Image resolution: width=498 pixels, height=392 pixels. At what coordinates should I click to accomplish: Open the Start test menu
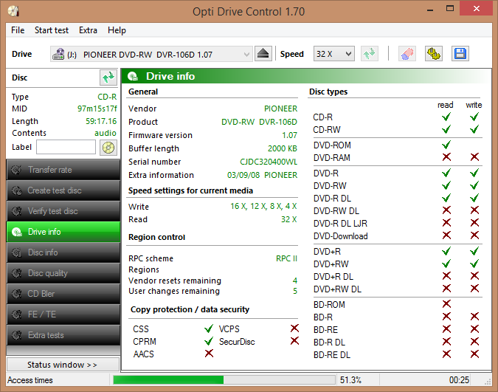tap(52, 30)
